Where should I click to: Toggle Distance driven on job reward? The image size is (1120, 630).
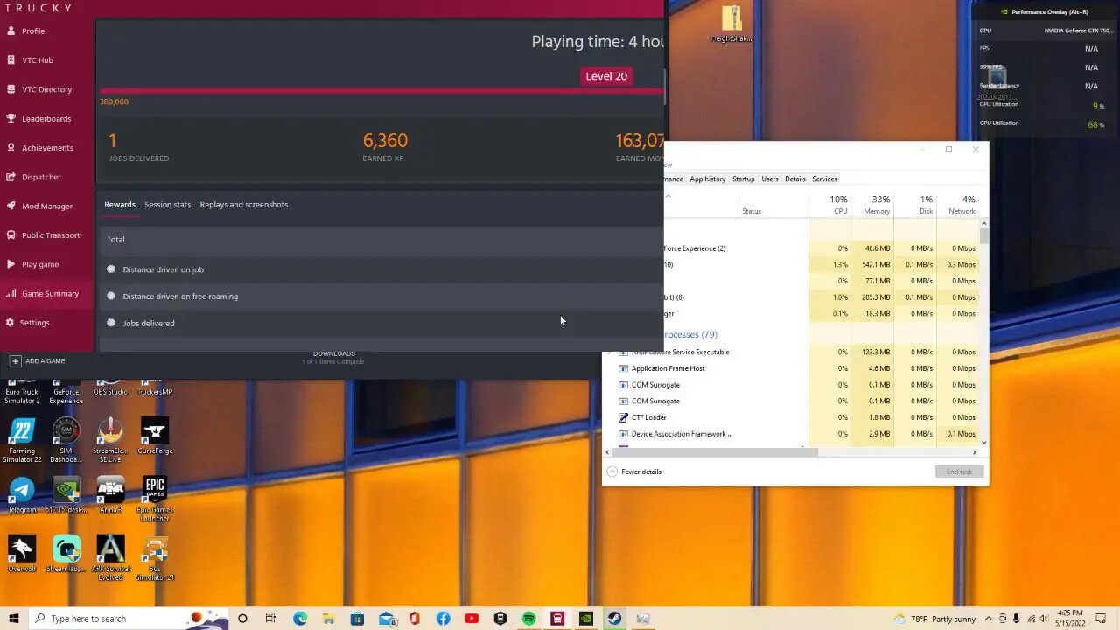[381, 269]
